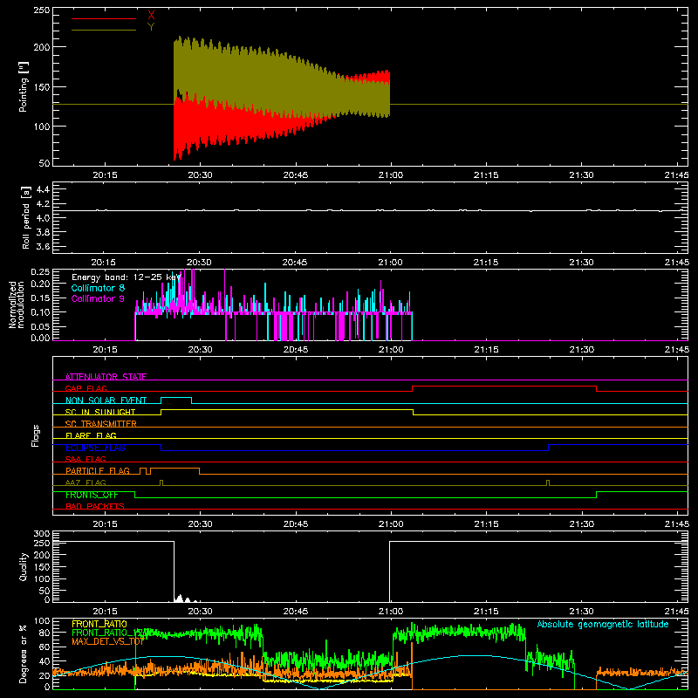Click the ATTENUATOR_STATE flag label
Viewport: 698px width, 698px height.
click(x=106, y=377)
